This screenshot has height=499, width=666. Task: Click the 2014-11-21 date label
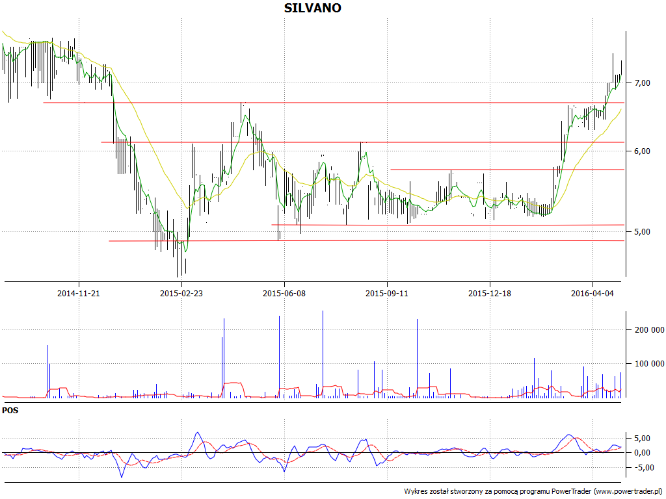(x=79, y=293)
